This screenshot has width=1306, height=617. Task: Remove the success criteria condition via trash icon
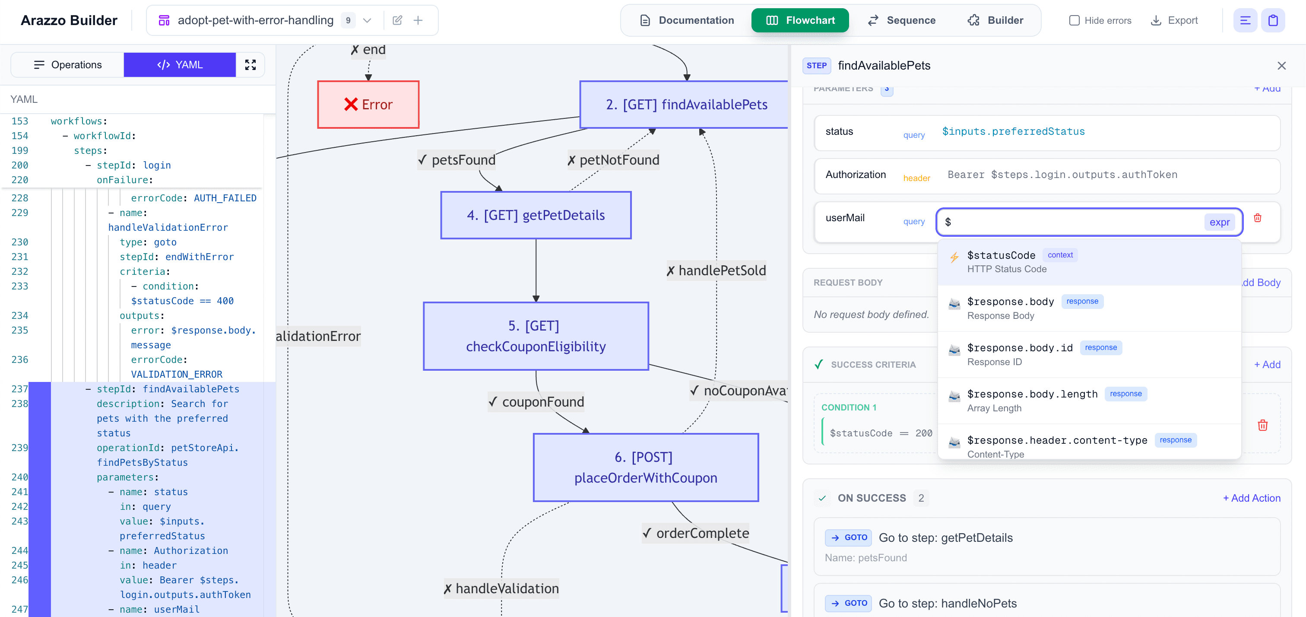1262,425
